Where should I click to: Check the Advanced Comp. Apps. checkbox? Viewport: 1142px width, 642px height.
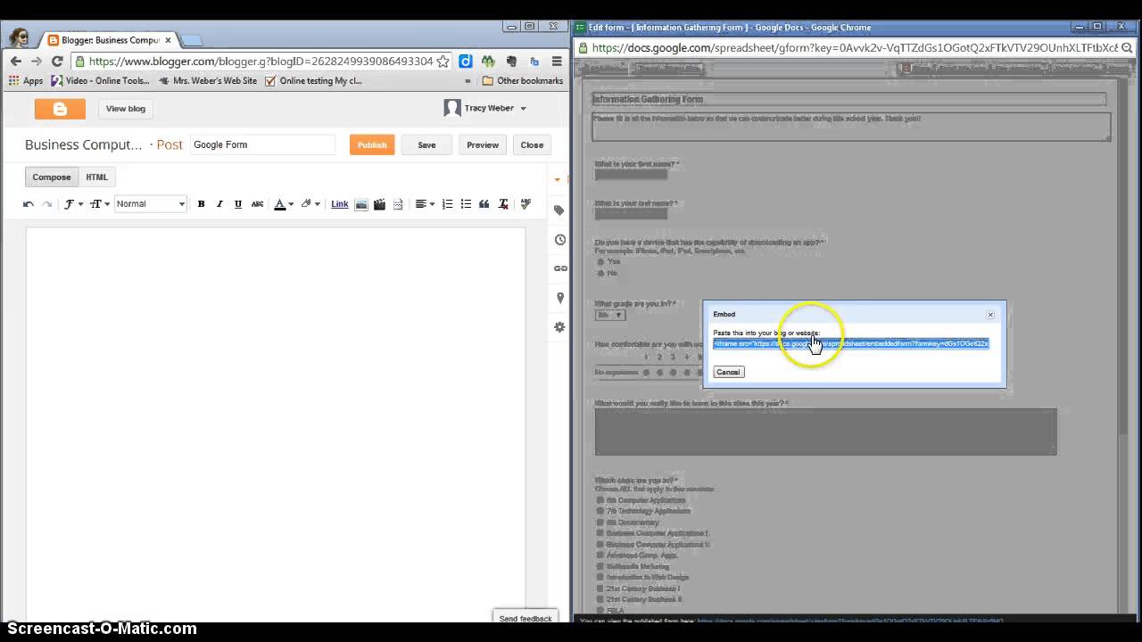point(600,556)
